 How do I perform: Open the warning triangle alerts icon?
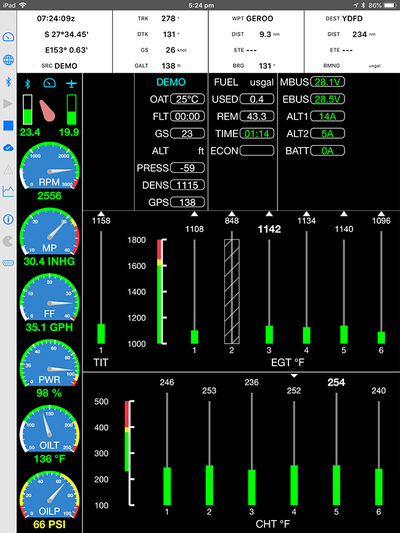tap(9, 169)
